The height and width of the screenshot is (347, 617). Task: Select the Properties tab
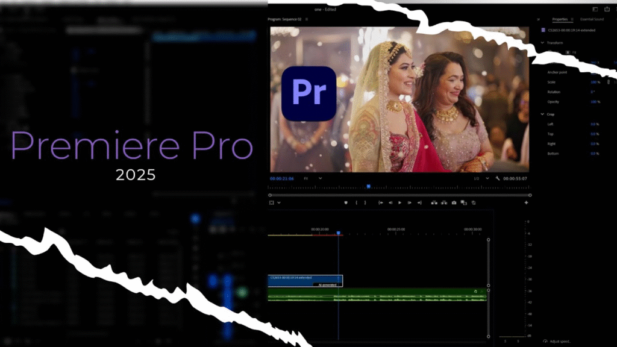pos(560,19)
